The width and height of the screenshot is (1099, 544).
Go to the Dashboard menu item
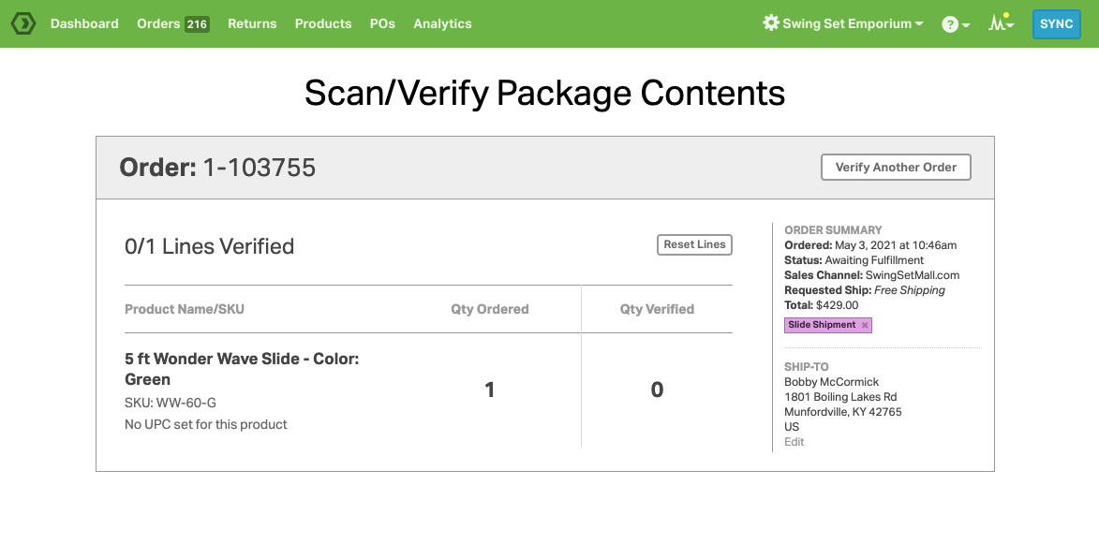pos(84,23)
